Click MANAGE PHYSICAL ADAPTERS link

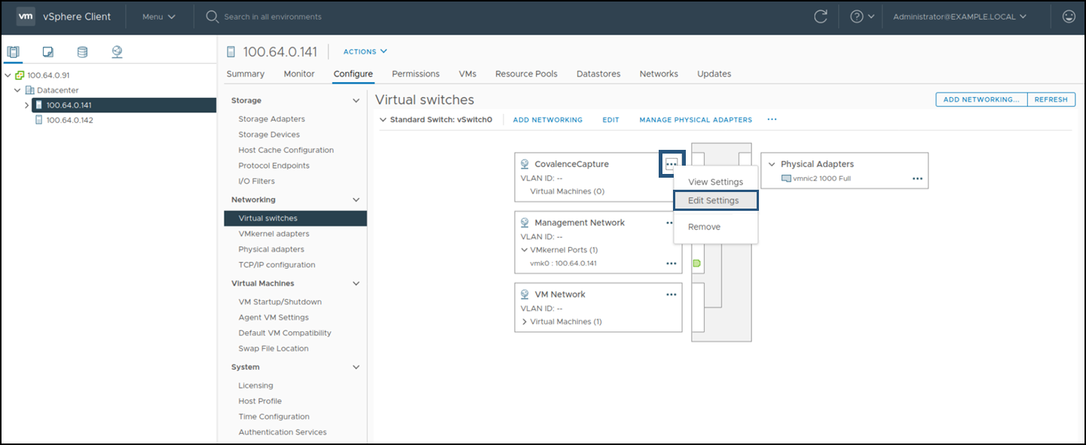pos(696,120)
